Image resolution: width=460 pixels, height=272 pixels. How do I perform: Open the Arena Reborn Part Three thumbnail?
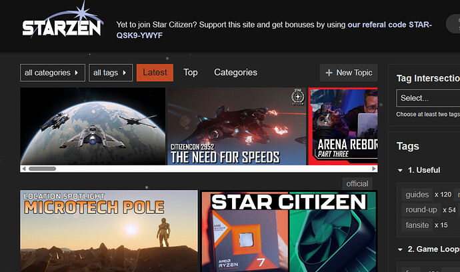(x=343, y=126)
